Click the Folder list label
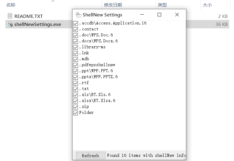 click(86, 113)
